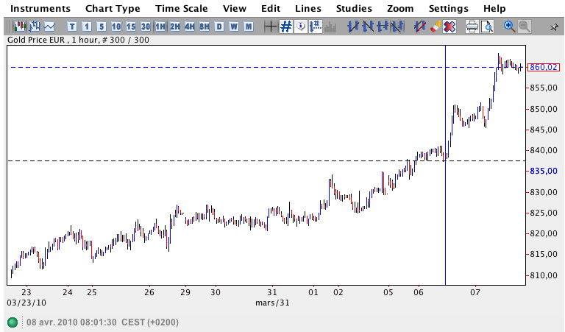565x332 pixels.
Task: Expand the Settings menu
Action: click(x=448, y=9)
